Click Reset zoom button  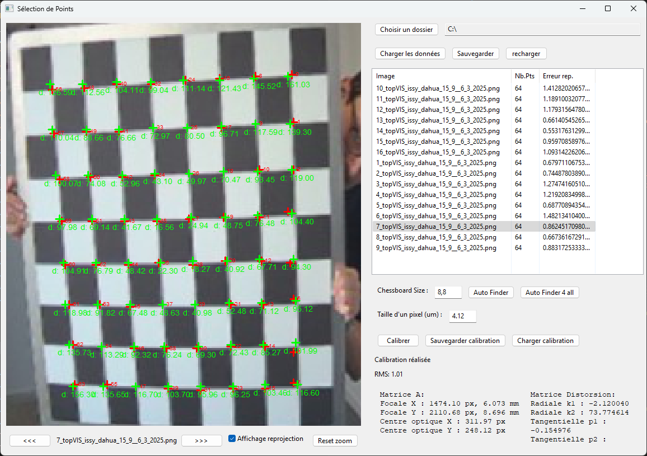pyautogui.click(x=335, y=440)
